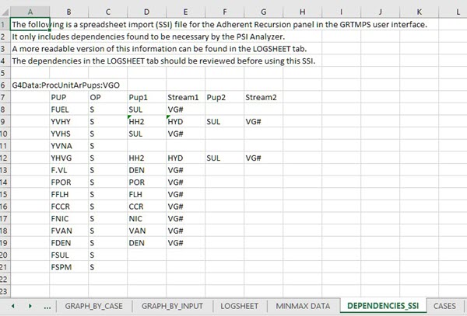Screen dimensions: 467x316
Task: Select row 15 header
Action: pos(5,206)
